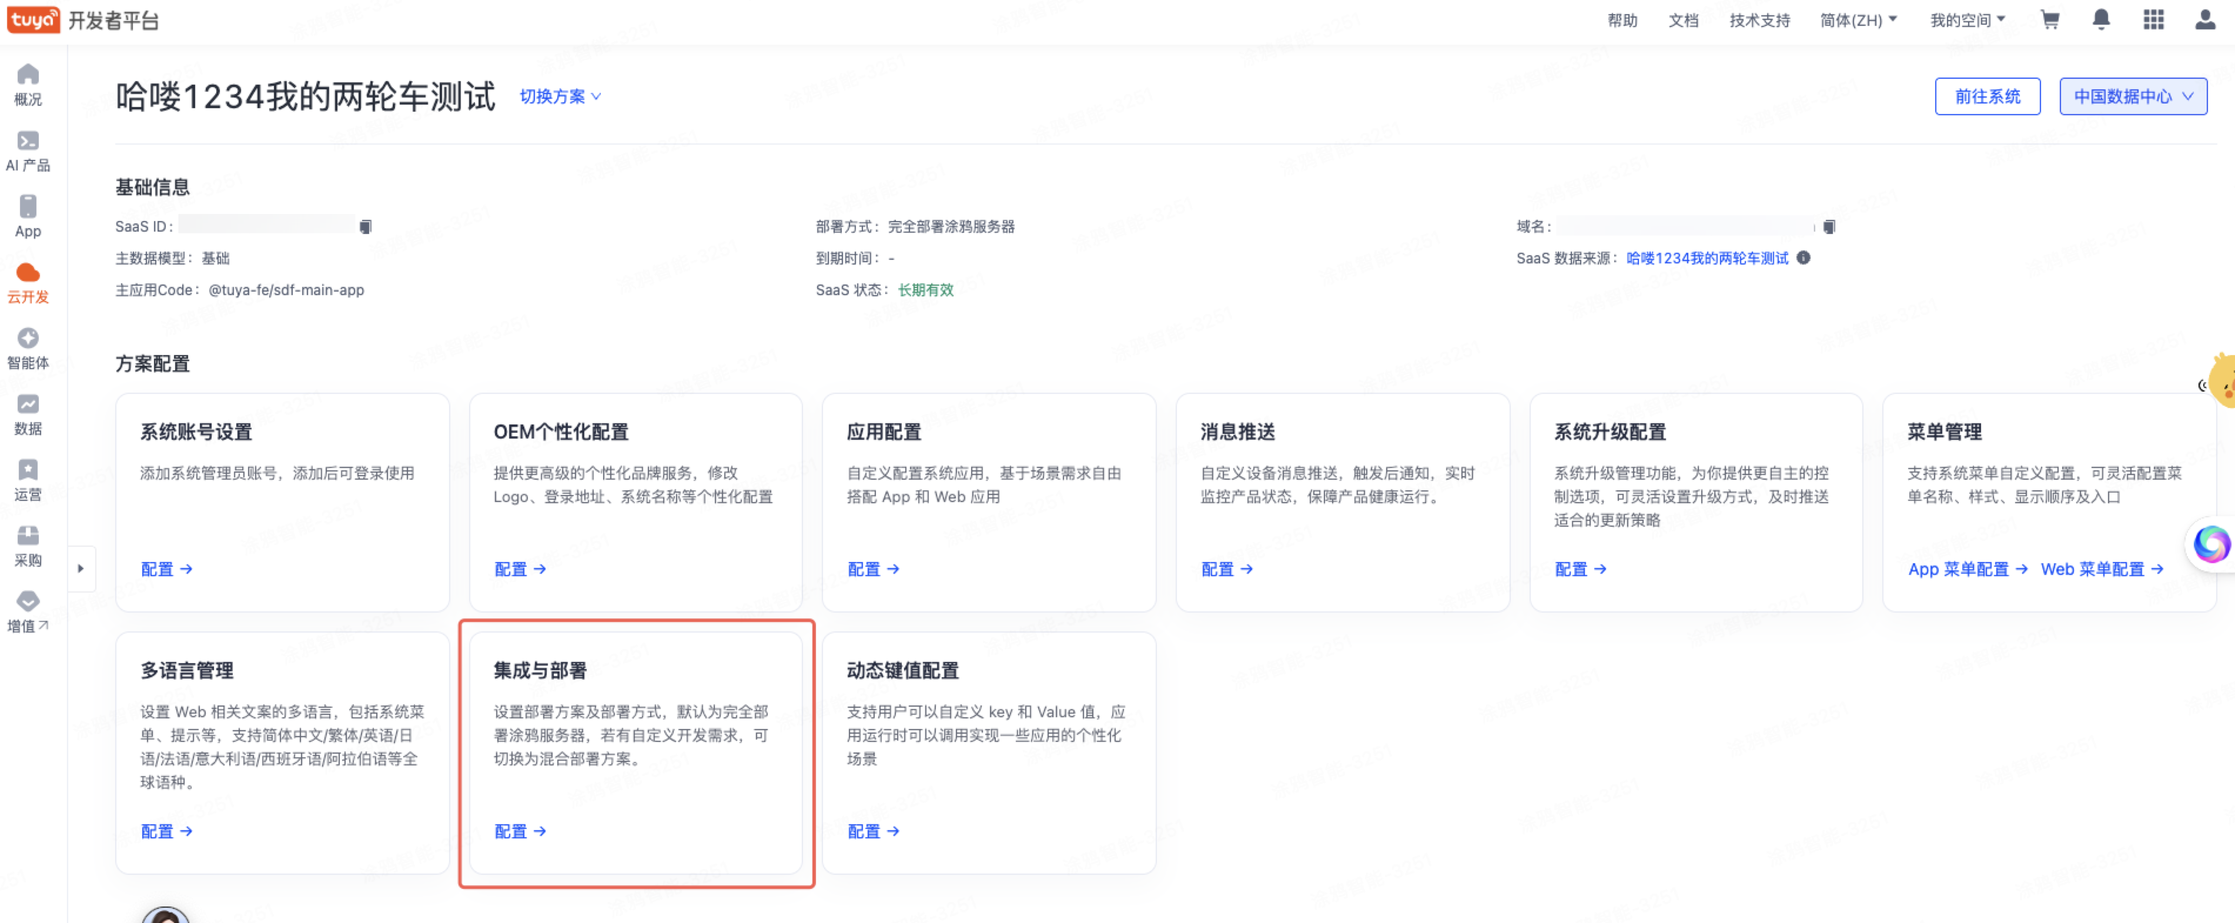Open the 采购 section from the sidebar
This screenshot has width=2235, height=923.
28,546
